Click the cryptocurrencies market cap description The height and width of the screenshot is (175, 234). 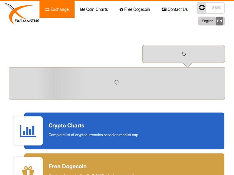[93, 135]
